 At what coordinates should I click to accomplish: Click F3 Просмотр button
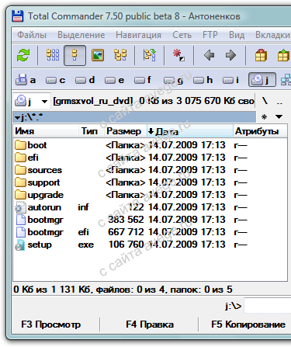tap(50, 324)
